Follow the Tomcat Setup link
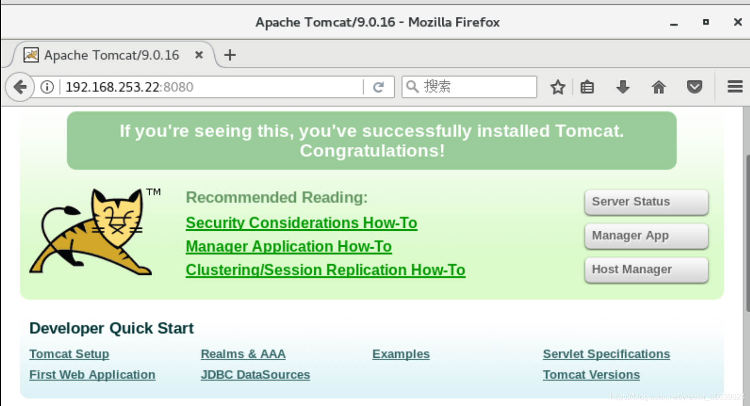This screenshot has height=406, width=750. [69, 354]
